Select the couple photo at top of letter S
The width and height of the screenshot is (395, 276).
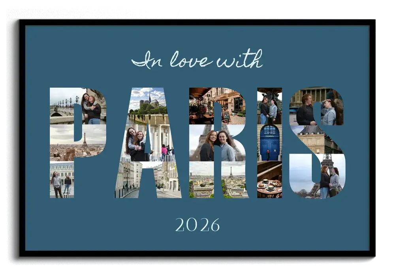click(317, 106)
